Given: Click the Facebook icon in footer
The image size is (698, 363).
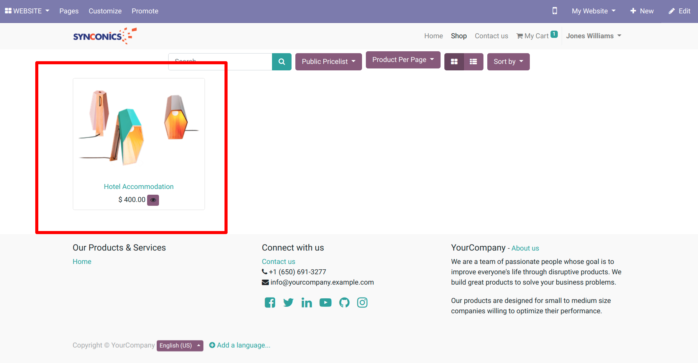Looking at the screenshot, I should tap(270, 303).
